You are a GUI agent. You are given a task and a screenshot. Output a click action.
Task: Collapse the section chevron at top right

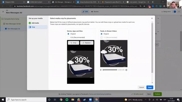[x=158, y=18]
